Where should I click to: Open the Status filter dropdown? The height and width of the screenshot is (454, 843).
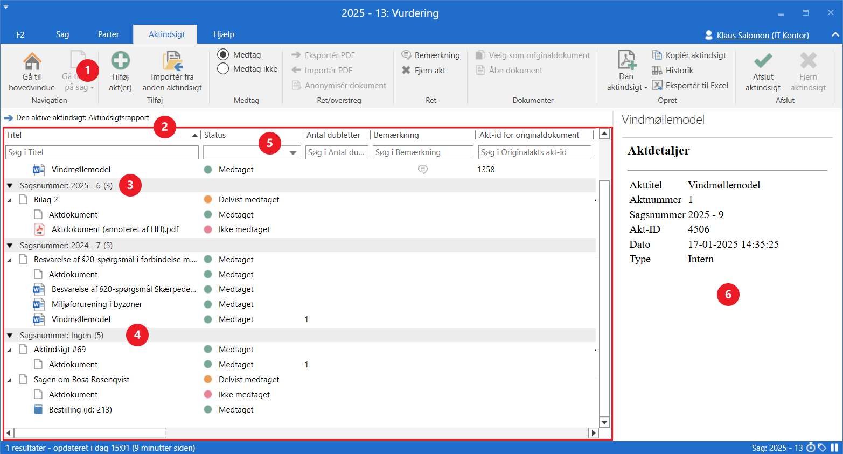pyautogui.click(x=293, y=152)
